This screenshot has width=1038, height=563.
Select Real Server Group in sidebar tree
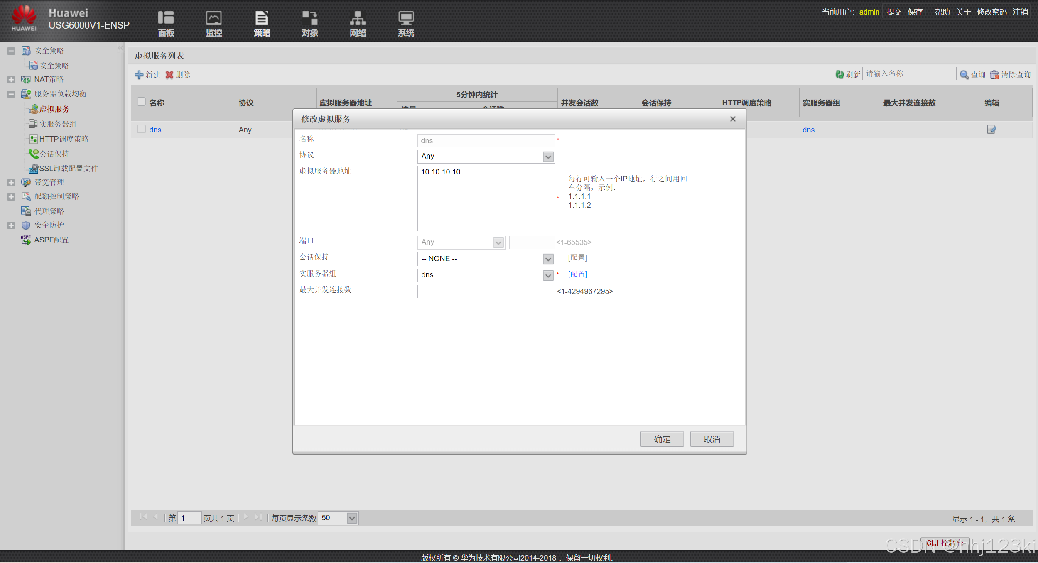coord(58,124)
